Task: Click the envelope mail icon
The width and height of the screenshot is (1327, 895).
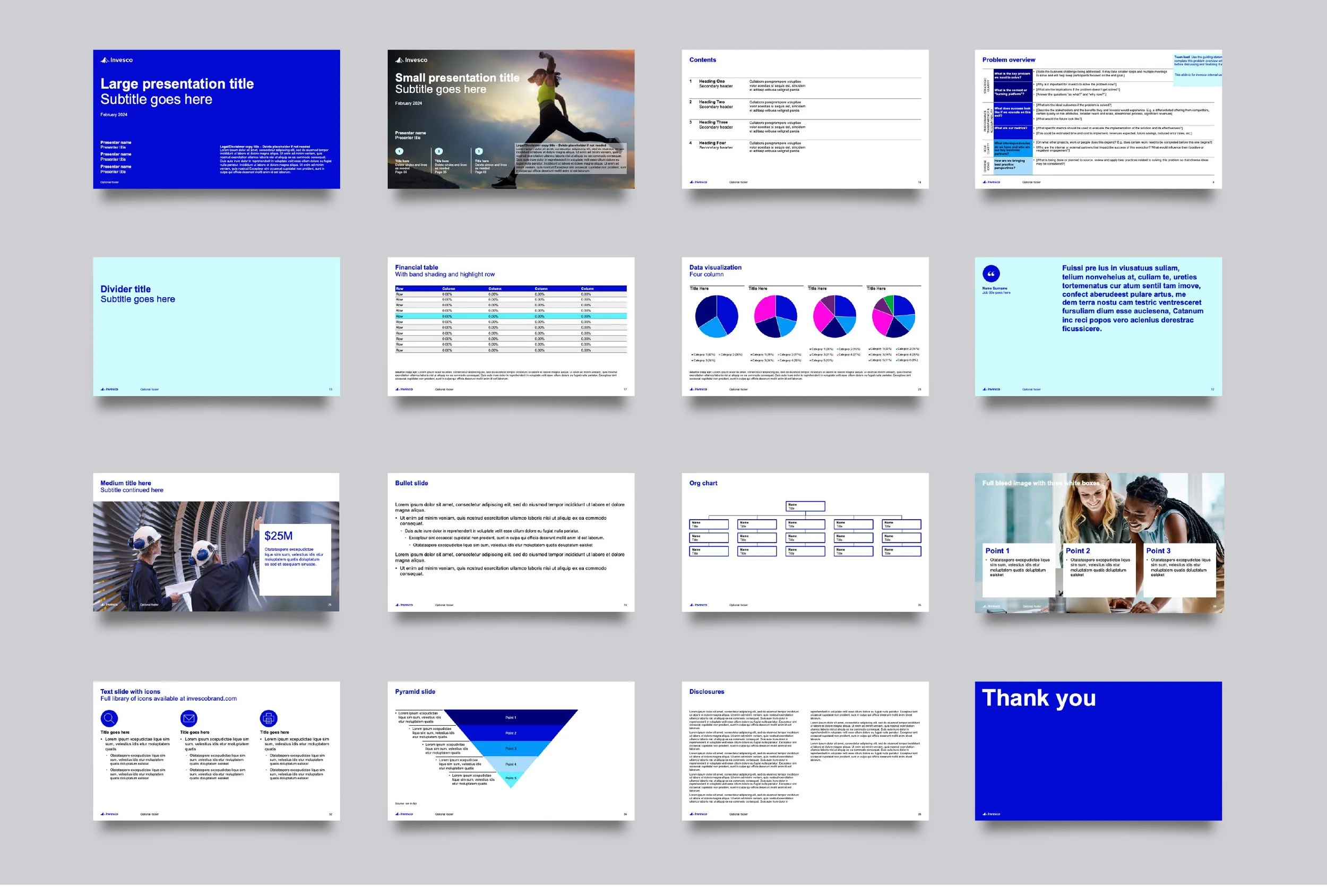Action: coord(189,718)
